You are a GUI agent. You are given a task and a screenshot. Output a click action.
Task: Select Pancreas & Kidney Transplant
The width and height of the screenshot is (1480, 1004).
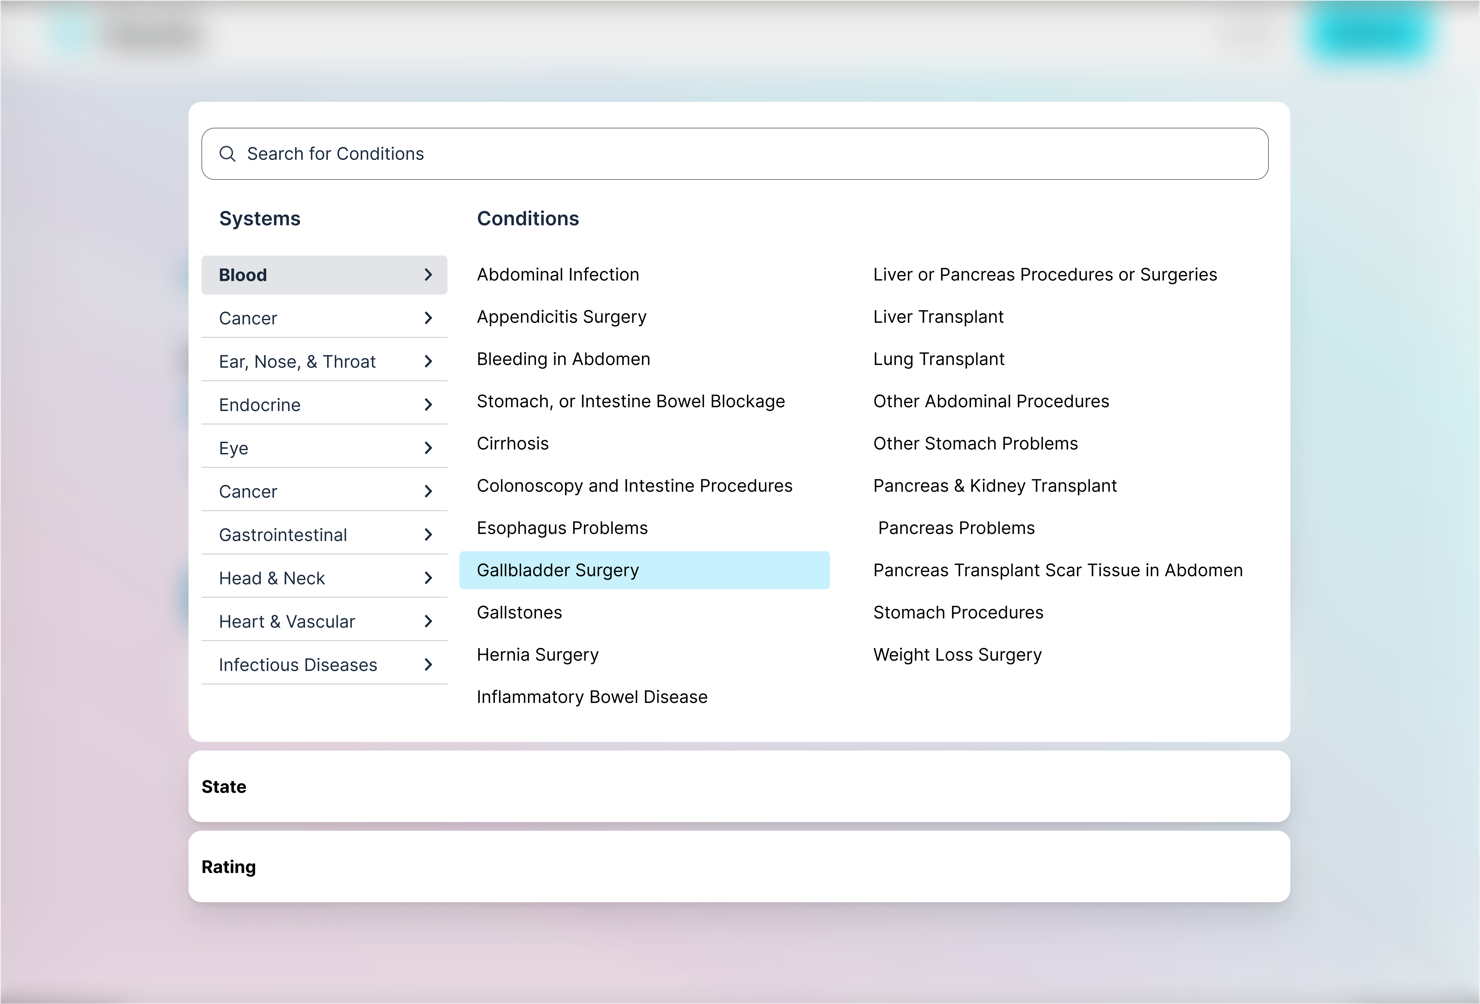pyautogui.click(x=995, y=485)
